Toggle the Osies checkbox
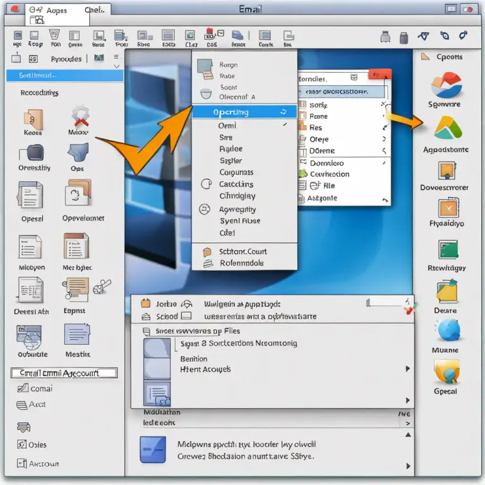The image size is (485, 485). pyautogui.click(x=21, y=445)
